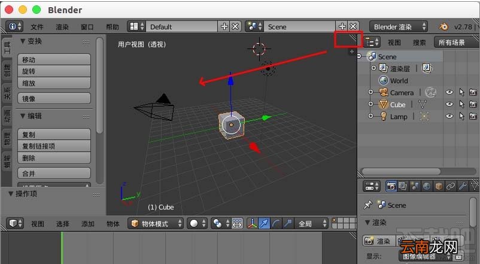Select the 工具 tab in tool shelf
480x264 pixels.
point(7,47)
